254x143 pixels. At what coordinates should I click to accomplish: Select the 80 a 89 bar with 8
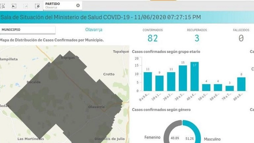[x=241, y=84]
